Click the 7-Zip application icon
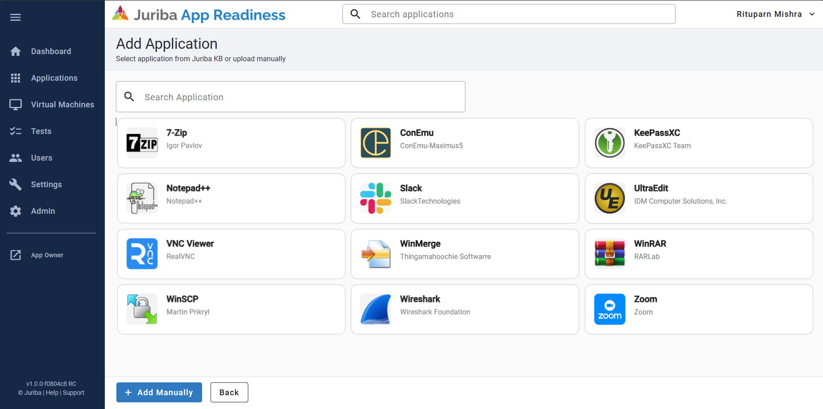Image resolution: width=823 pixels, height=409 pixels. click(x=142, y=143)
